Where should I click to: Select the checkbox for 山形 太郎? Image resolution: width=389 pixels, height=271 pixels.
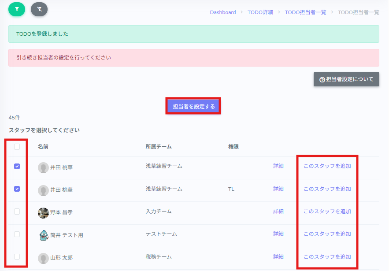point(17,256)
